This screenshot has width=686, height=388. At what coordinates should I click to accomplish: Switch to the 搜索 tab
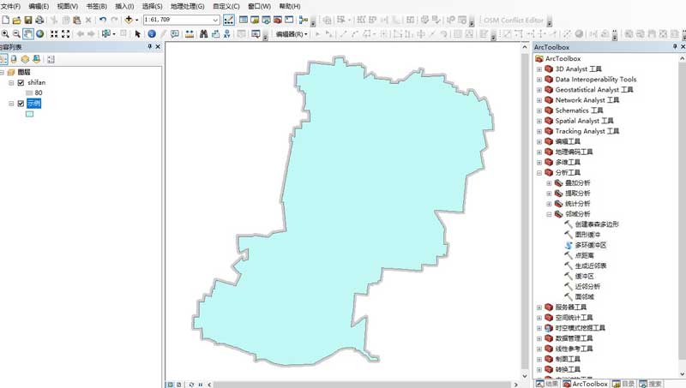(x=651, y=384)
